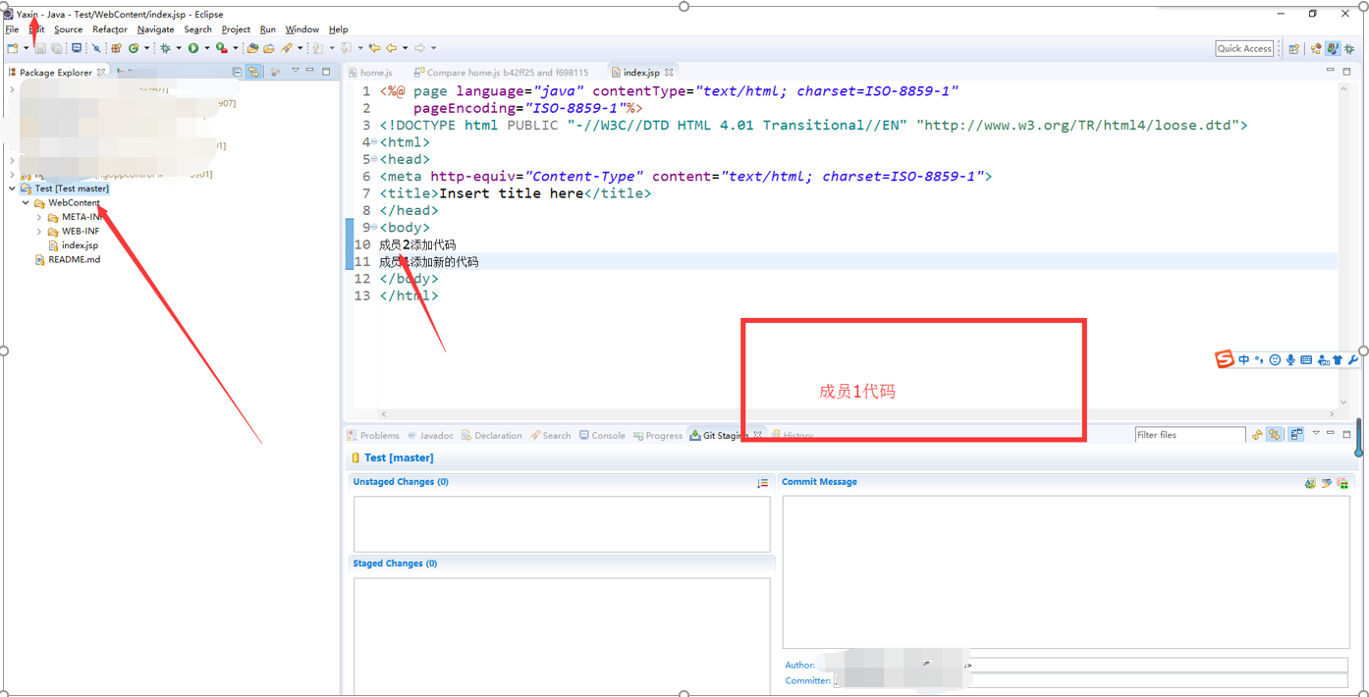Click the Quick Access search field
The height and width of the screenshot is (697, 1369).
click(x=1244, y=48)
